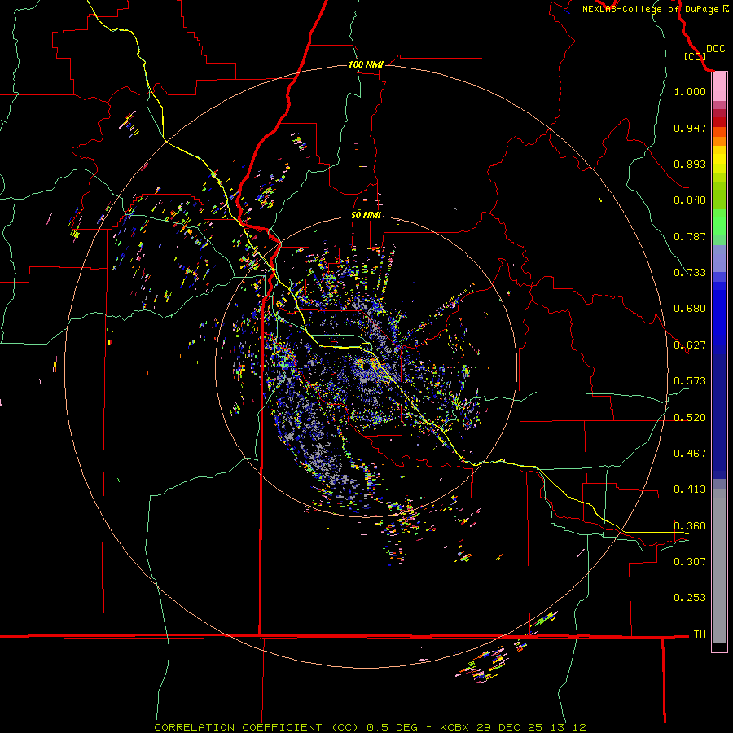Click the 0.787 value on the color scale
The image size is (733, 733).
pyautogui.click(x=690, y=236)
